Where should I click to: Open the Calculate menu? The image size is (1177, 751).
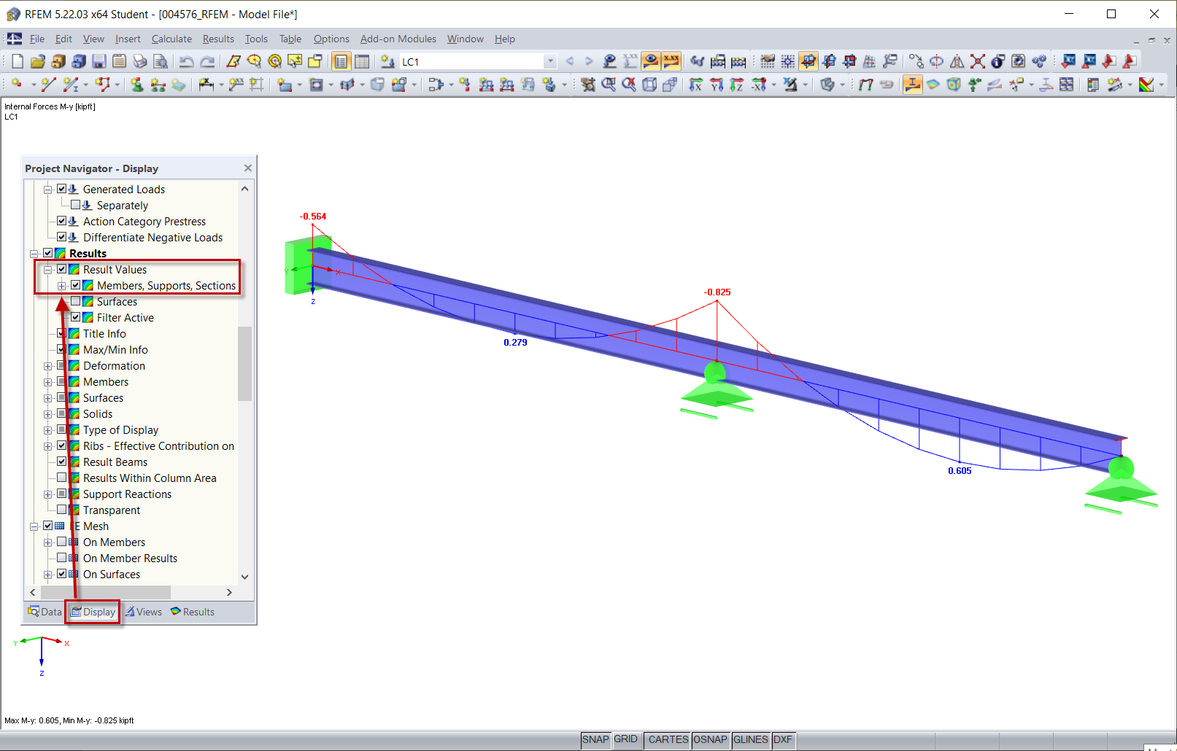[x=171, y=39]
